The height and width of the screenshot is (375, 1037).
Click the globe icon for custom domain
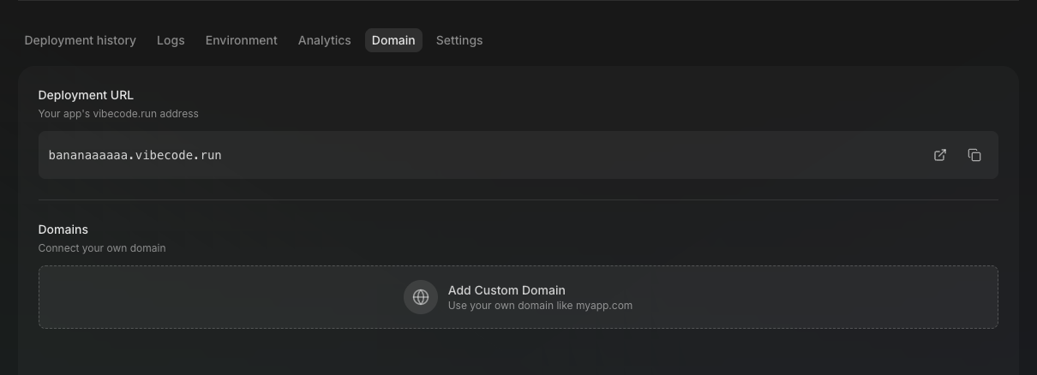421,297
